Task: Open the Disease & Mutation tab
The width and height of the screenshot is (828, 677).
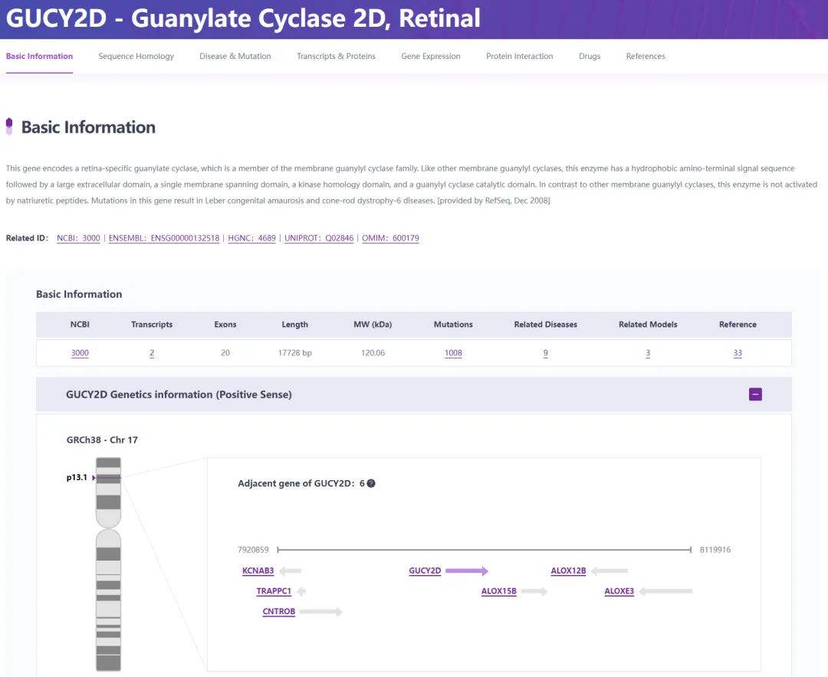Action: (235, 56)
